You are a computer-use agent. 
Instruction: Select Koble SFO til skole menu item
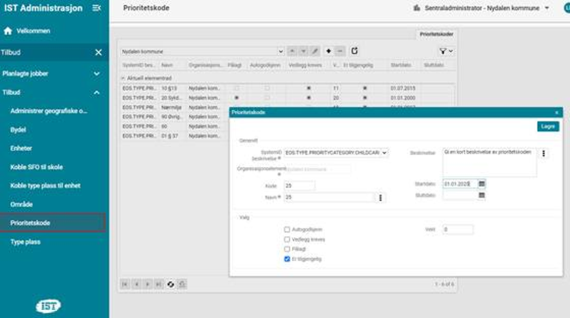pos(36,167)
